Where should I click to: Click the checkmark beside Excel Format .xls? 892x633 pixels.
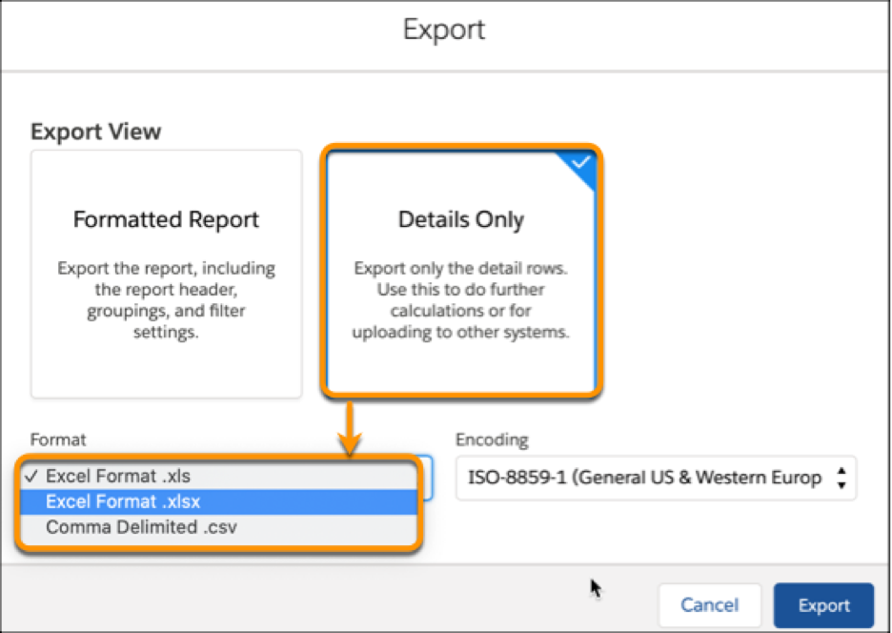coord(33,476)
